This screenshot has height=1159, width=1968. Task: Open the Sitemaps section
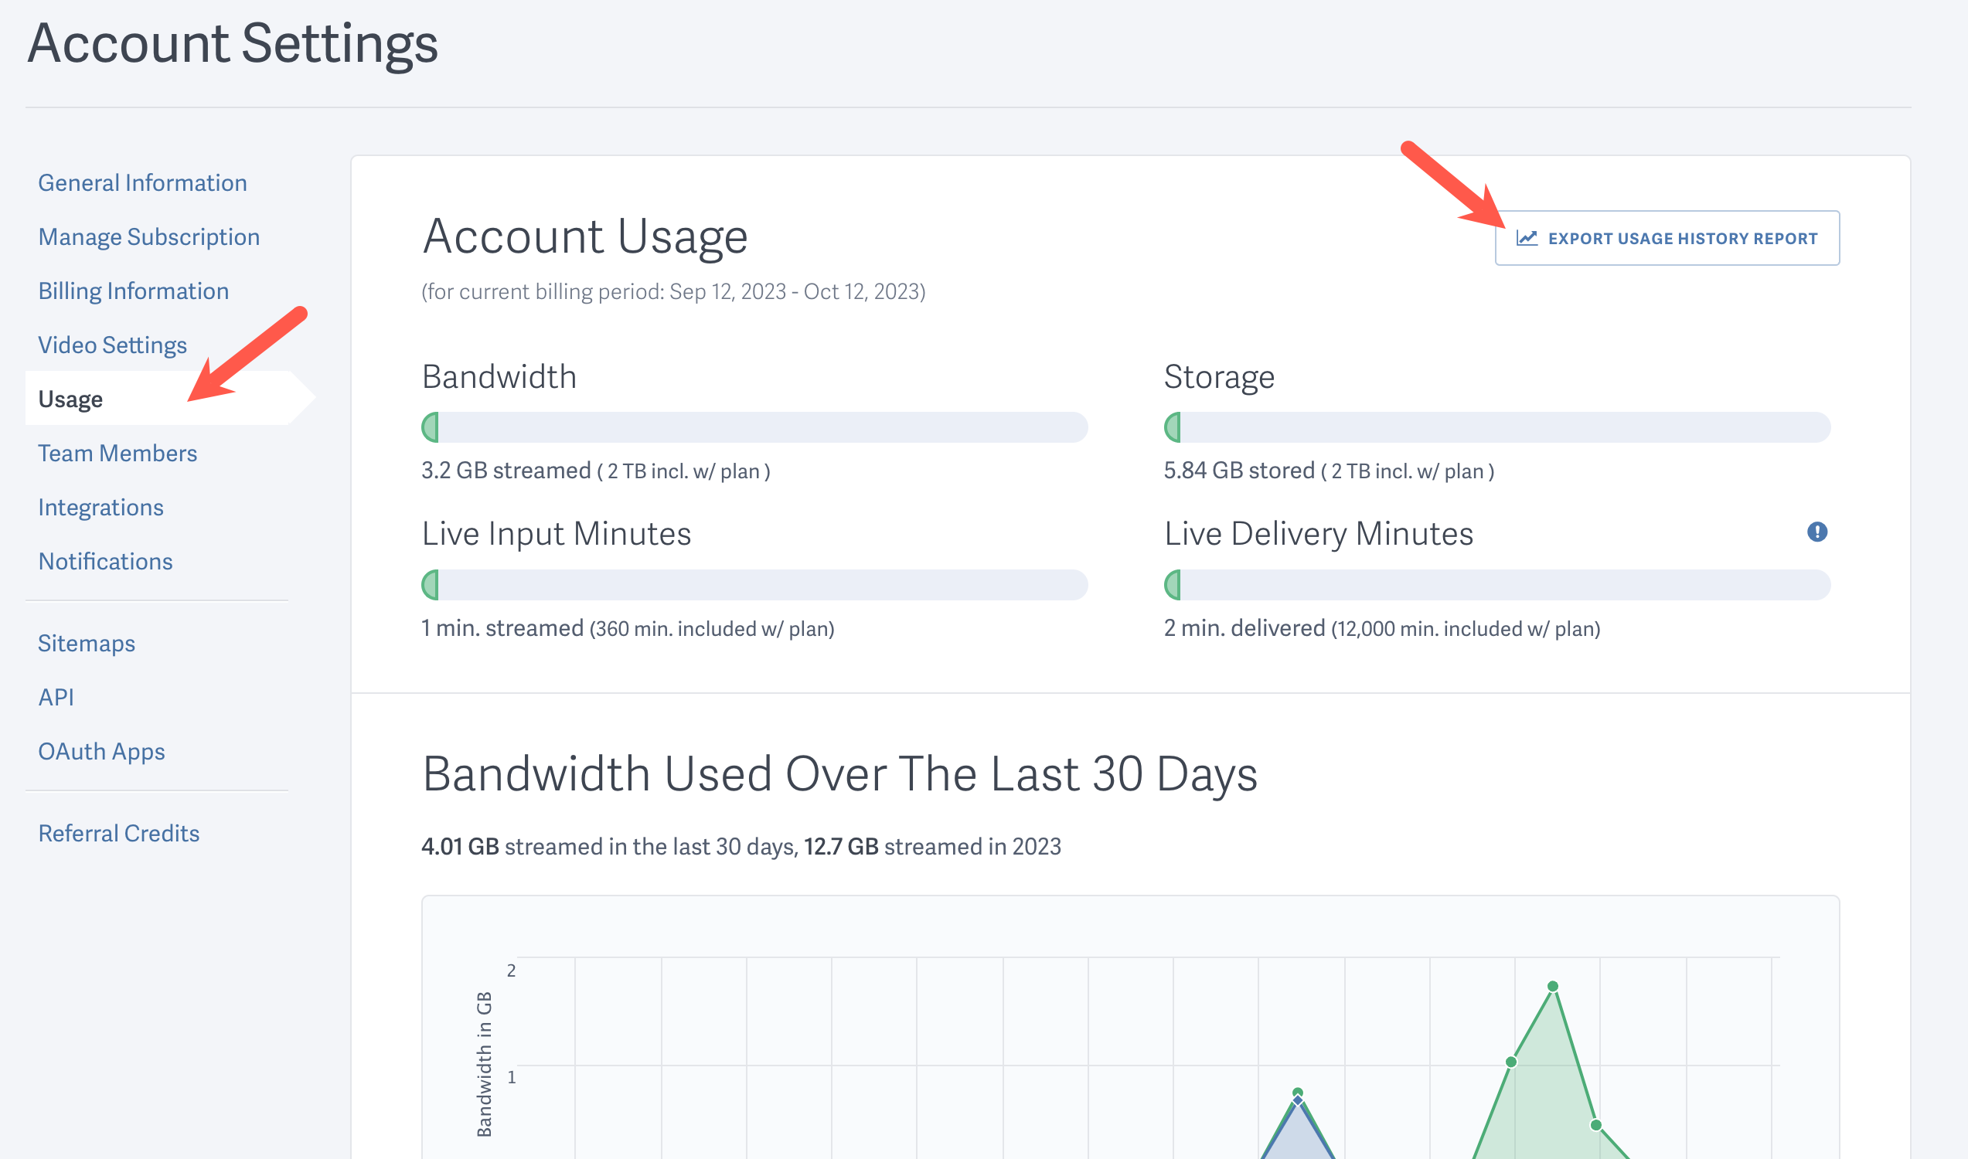(86, 643)
